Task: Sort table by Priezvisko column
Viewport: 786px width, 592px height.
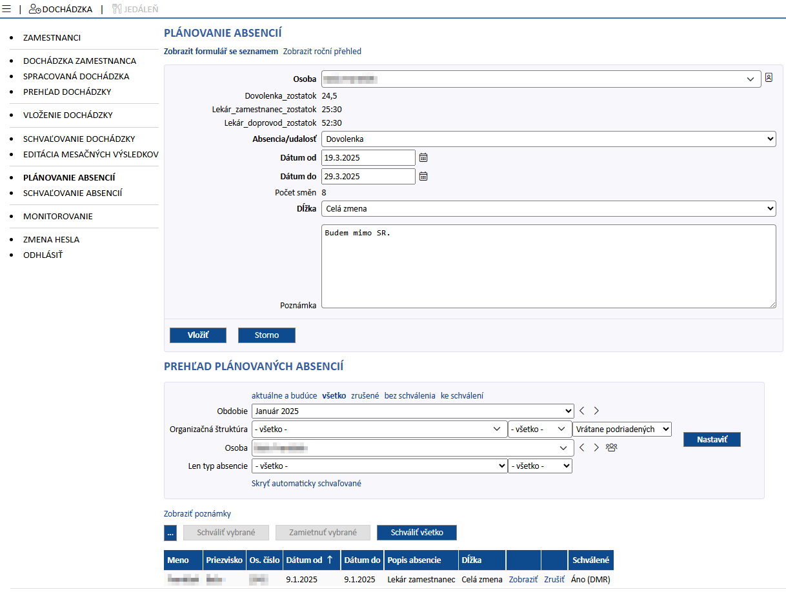Action: tap(225, 560)
